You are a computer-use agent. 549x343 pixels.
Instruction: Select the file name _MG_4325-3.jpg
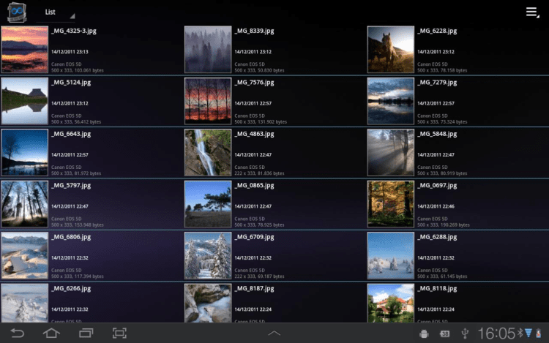[74, 31]
